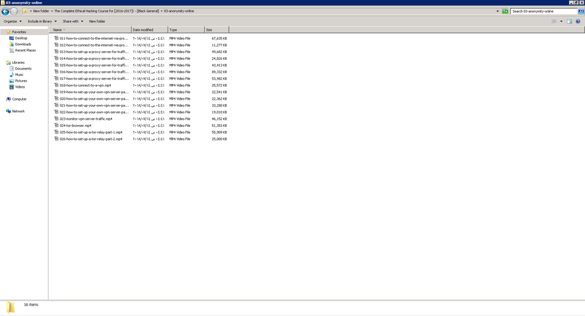Click the magnifier search icon
585x316 pixels.
581,11
